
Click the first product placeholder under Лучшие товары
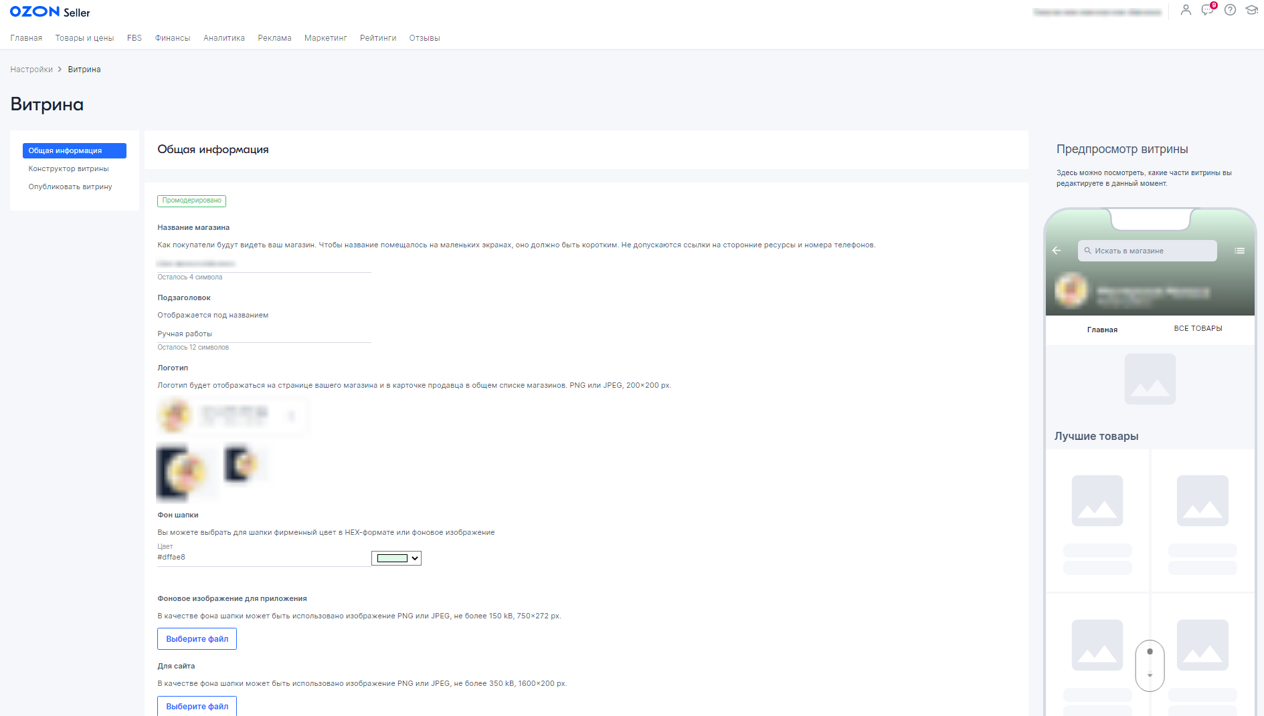[1097, 501]
